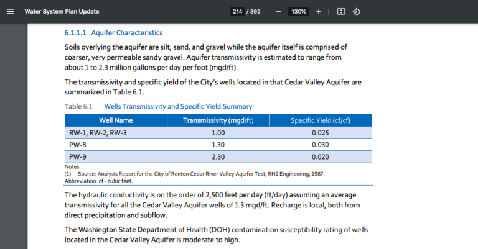Select the Transmissivity (mgd/ft) column header
The image size is (478, 249).
click(x=218, y=120)
